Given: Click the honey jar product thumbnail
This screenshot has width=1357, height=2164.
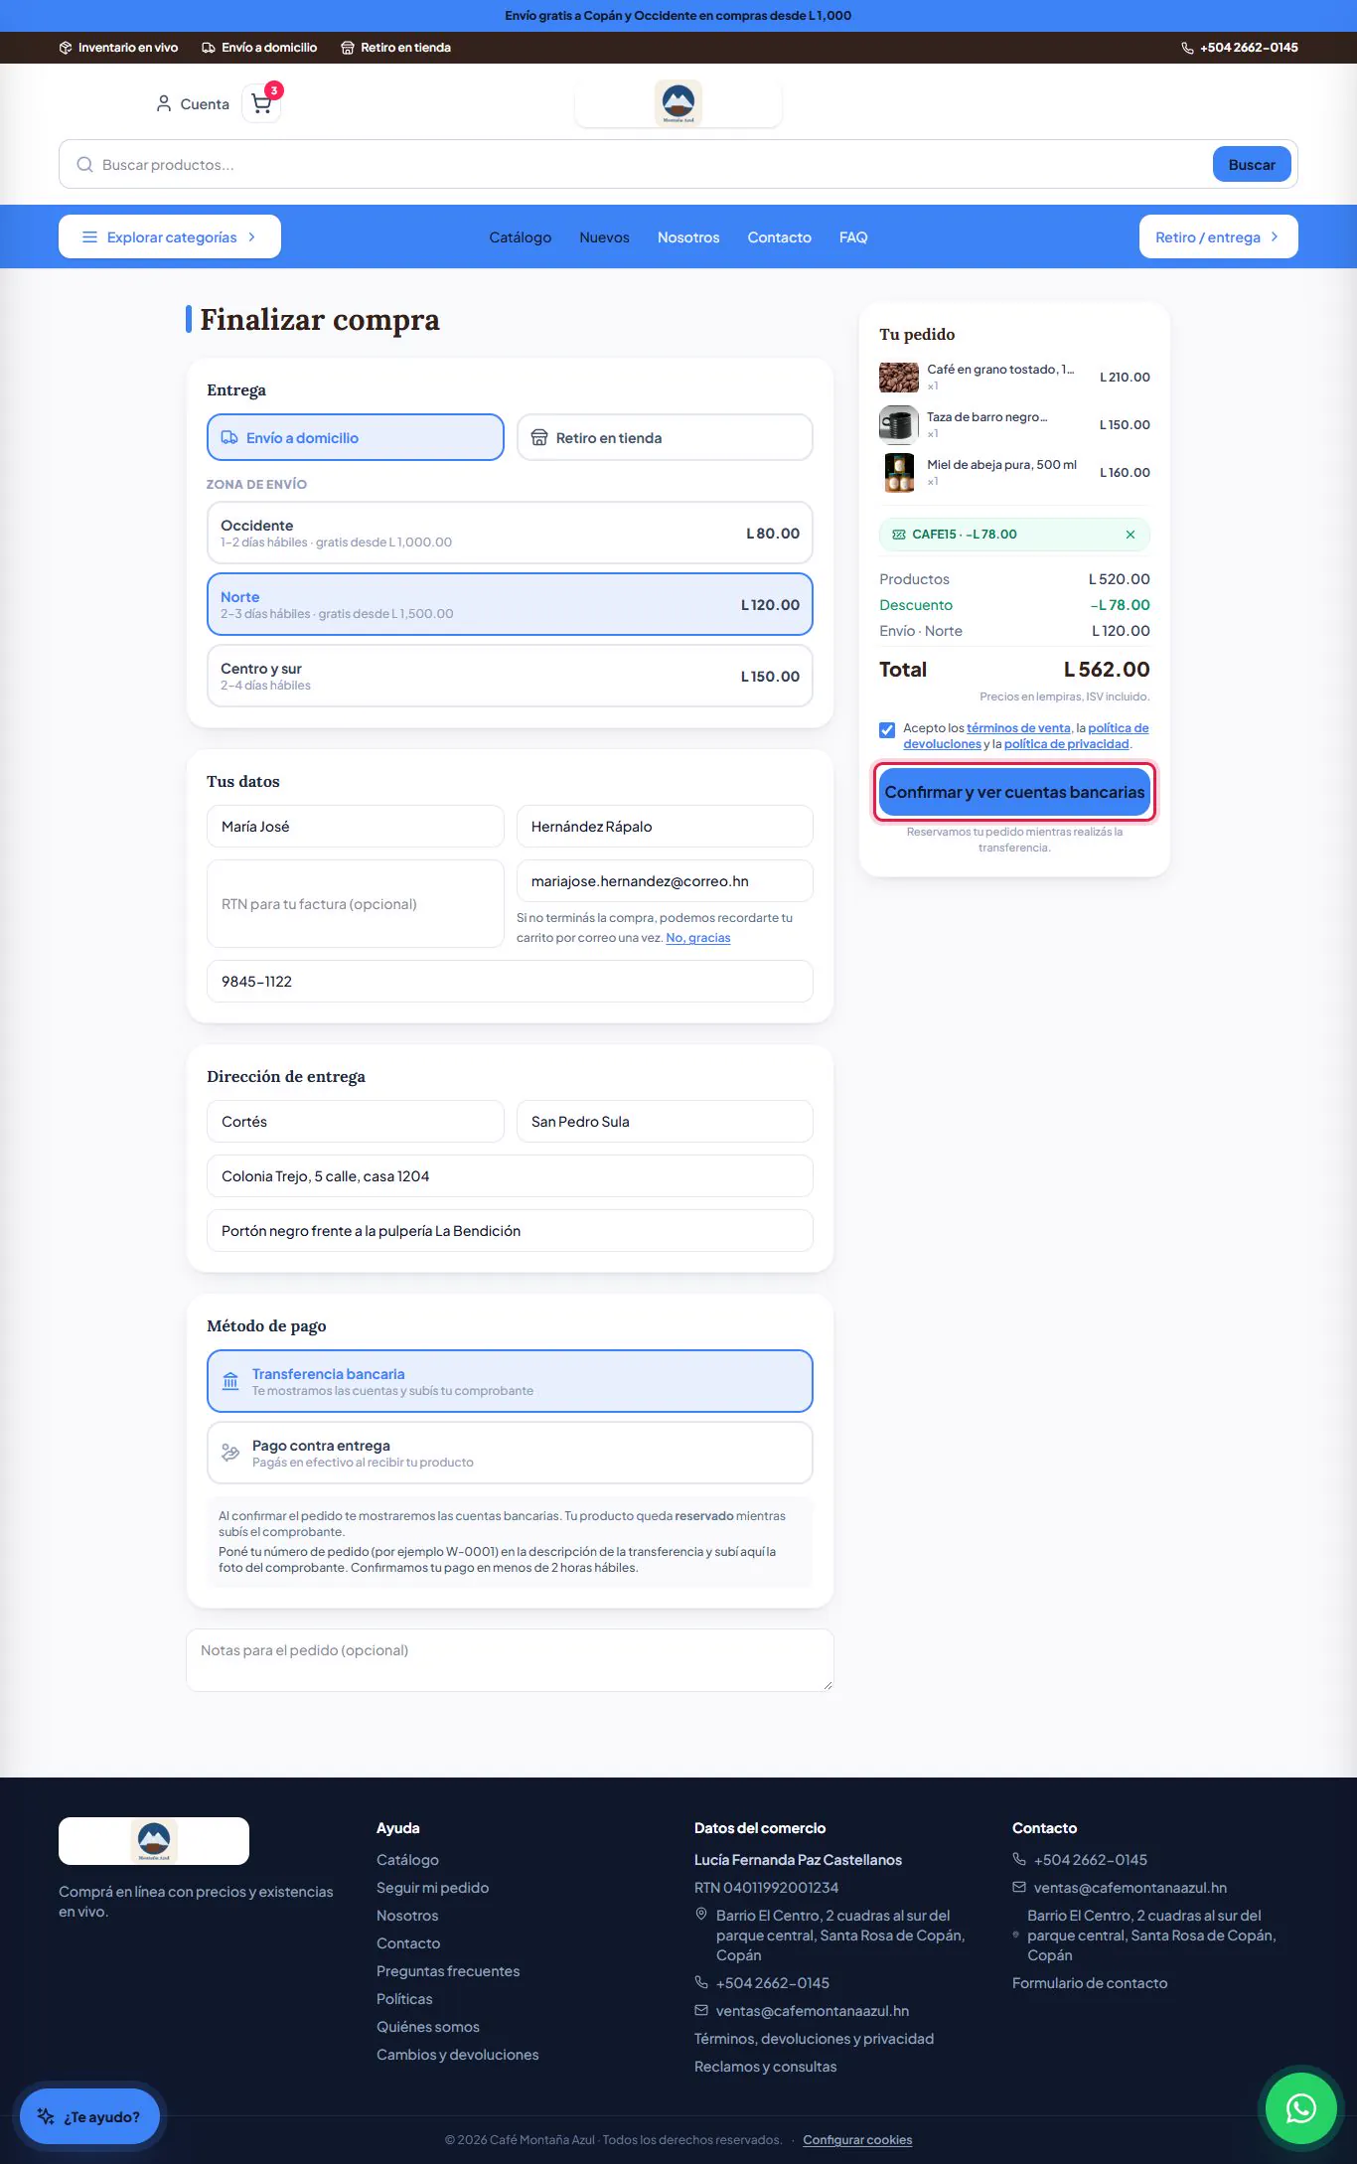Looking at the screenshot, I should click(x=899, y=473).
